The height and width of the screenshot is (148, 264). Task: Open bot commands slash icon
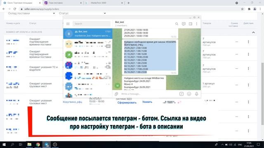[181, 94]
